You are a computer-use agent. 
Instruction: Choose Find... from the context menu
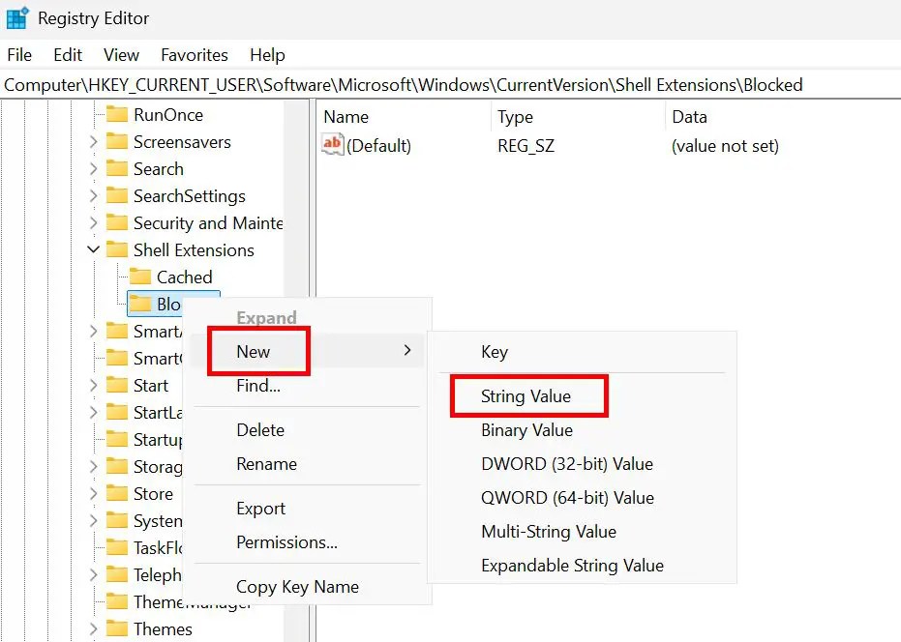click(x=307, y=386)
